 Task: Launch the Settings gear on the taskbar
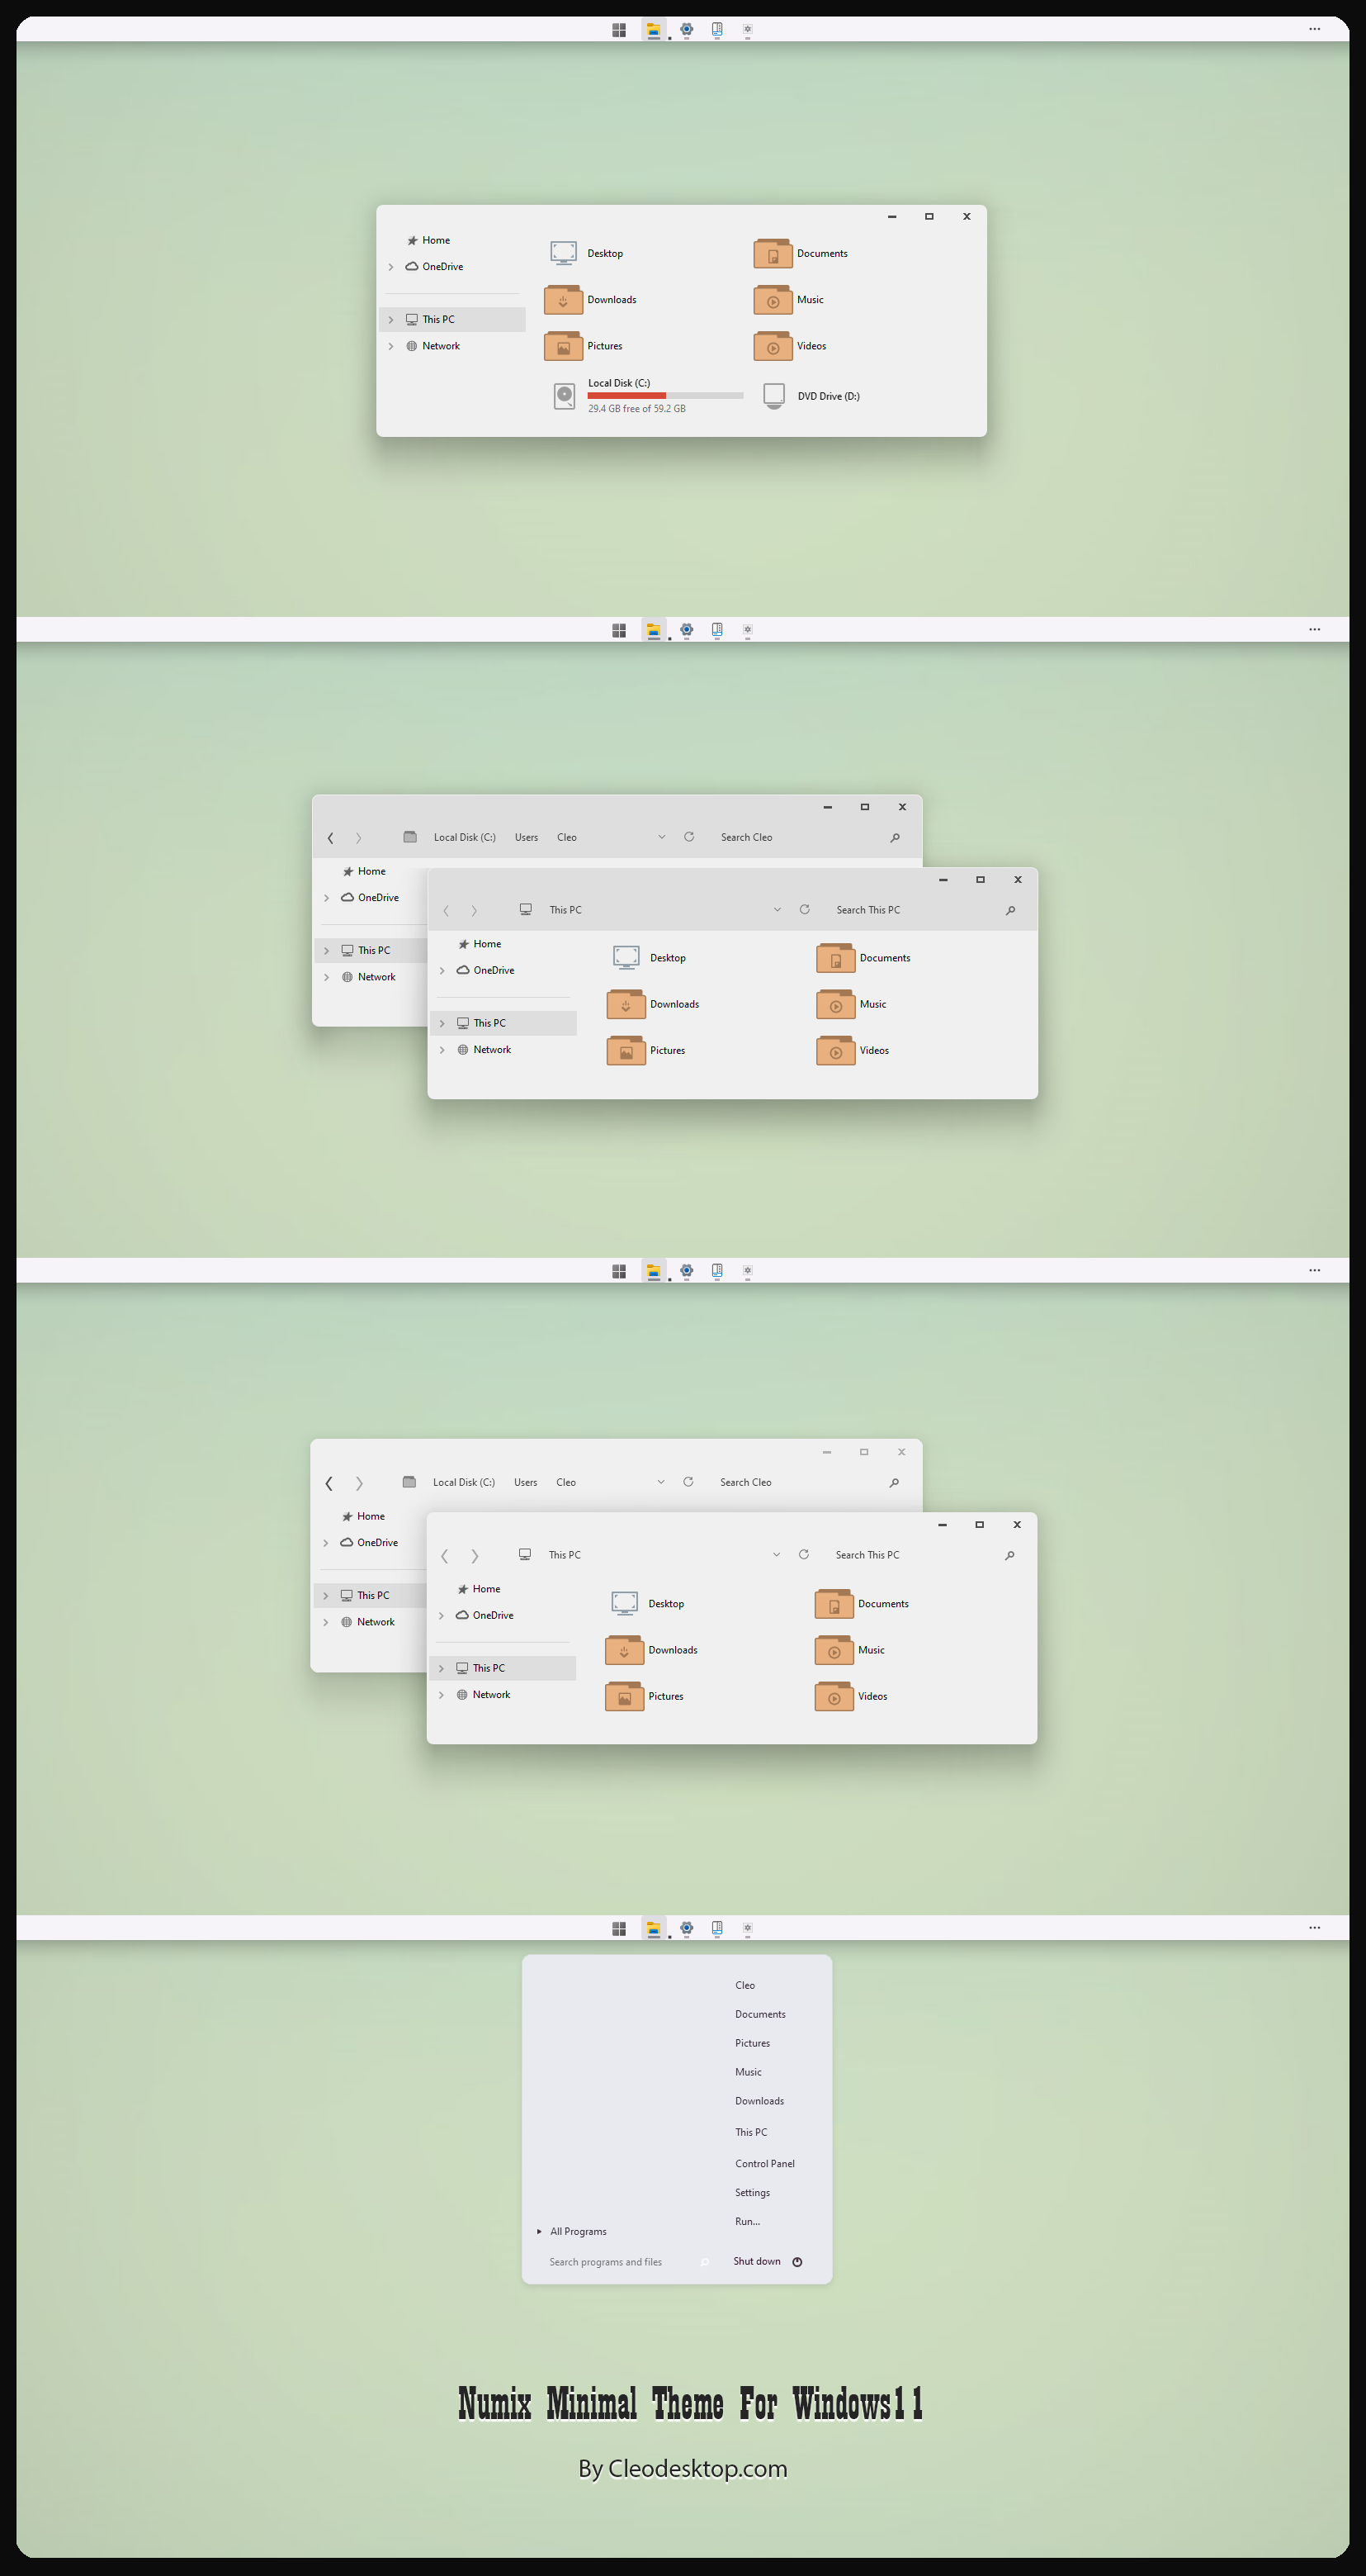pyautogui.click(x=687, y=29)
